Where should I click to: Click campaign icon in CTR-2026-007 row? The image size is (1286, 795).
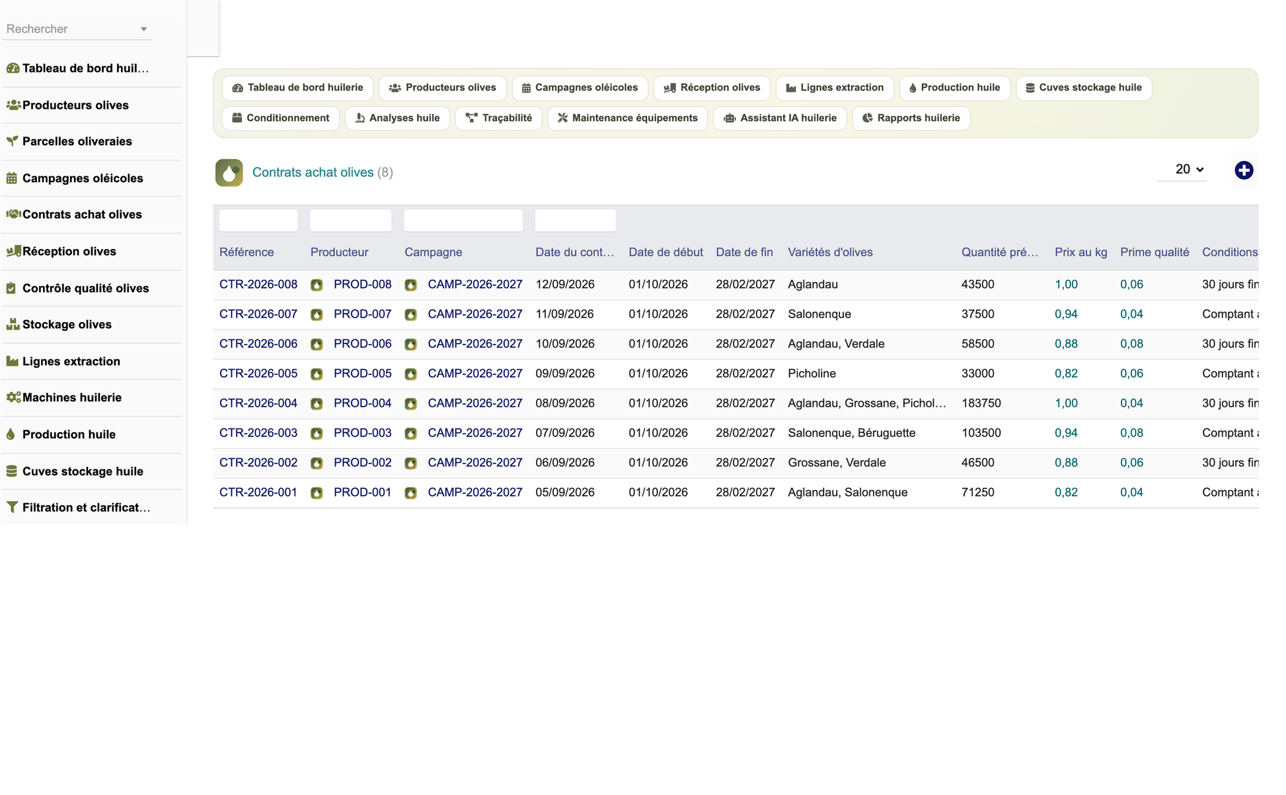click(410, 314)
